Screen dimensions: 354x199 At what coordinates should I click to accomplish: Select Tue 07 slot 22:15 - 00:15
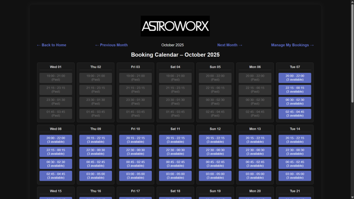(295, 90)
